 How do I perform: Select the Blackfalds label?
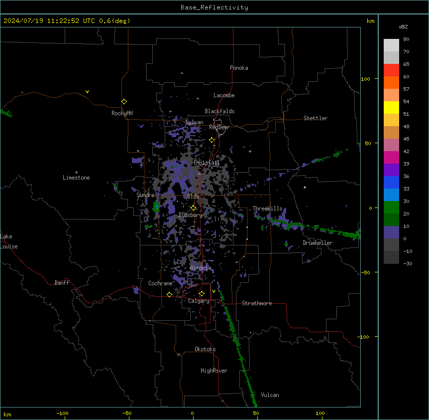[219, 111]
